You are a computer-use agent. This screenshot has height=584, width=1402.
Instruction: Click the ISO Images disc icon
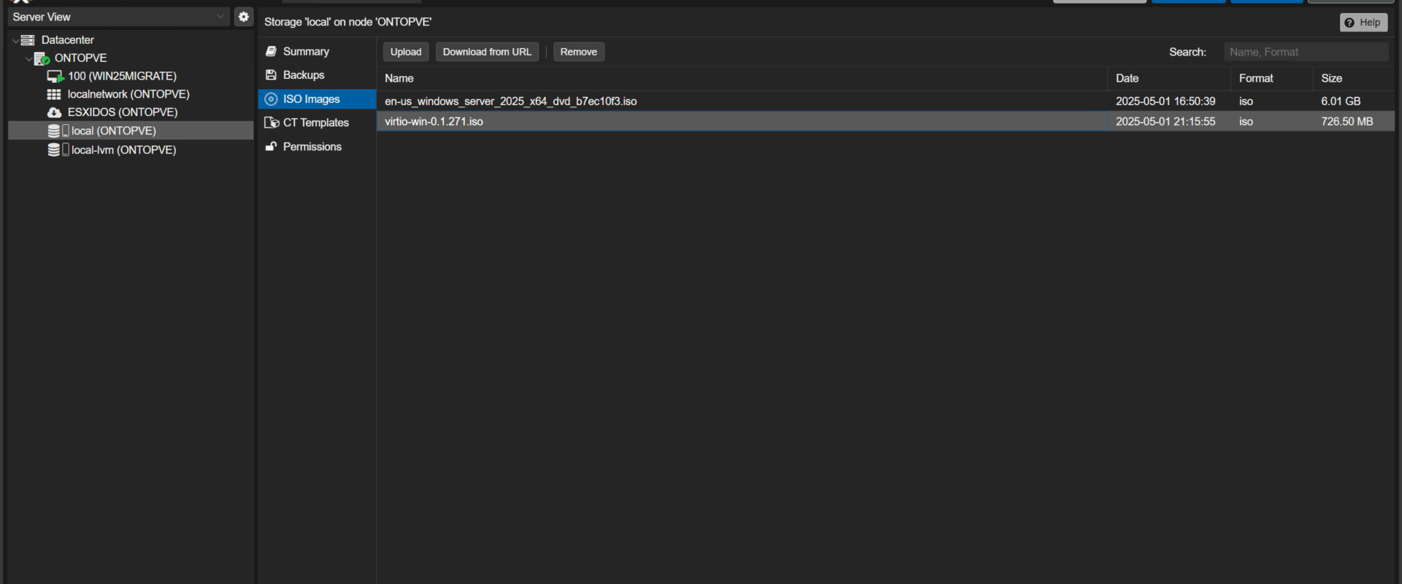click(x=271, y=99)
